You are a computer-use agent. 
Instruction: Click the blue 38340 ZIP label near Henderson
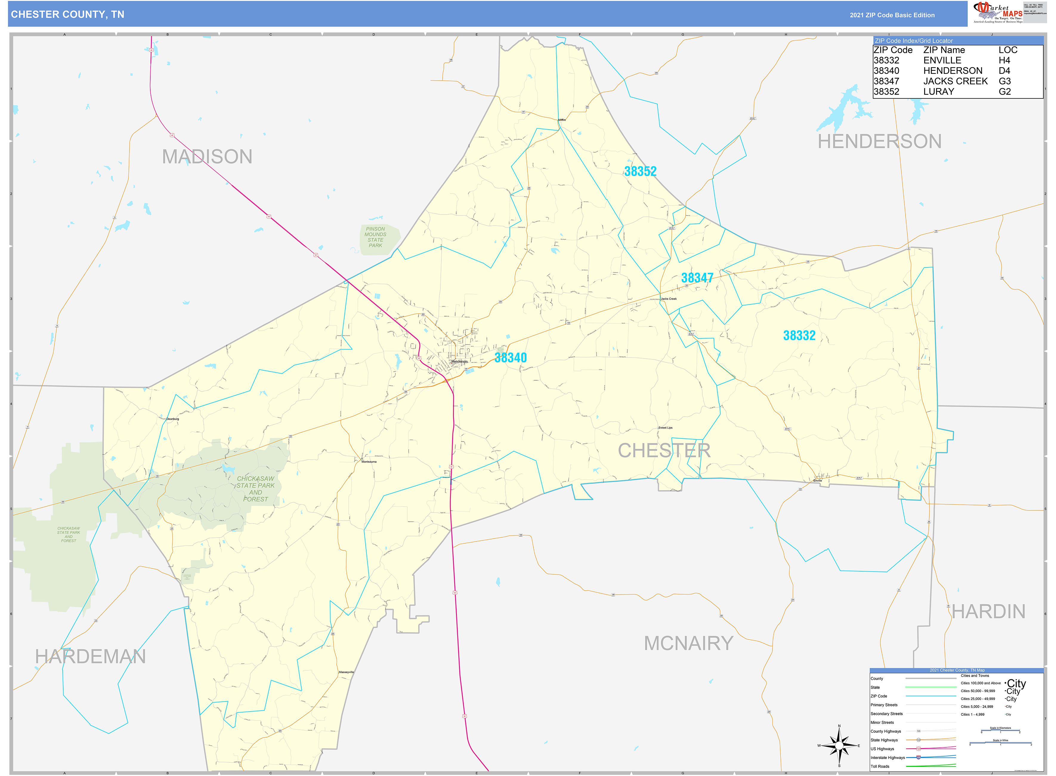(x=511, y=358)
